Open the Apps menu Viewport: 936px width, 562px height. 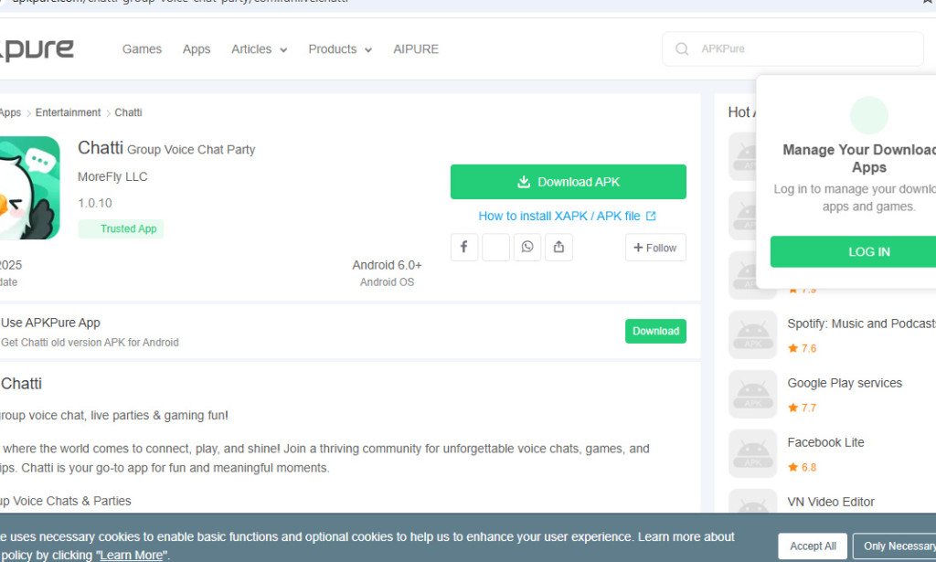tap(196, 48)
